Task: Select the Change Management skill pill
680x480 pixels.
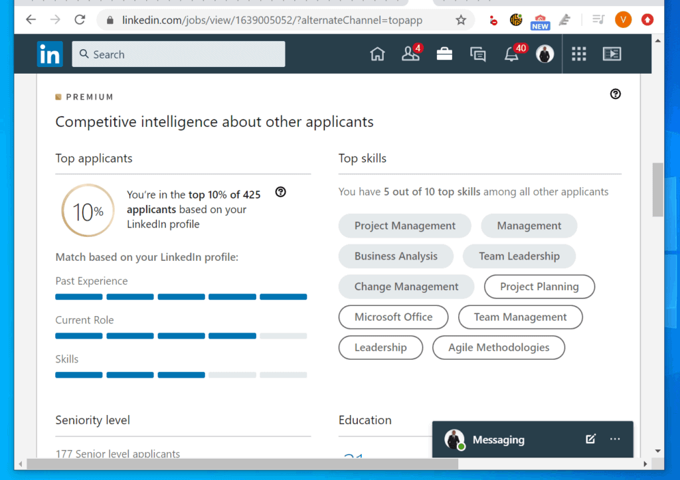Action: coord(406,286)
